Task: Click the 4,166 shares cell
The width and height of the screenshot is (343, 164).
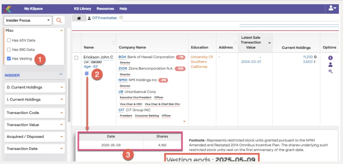Action: coord(162,145)
